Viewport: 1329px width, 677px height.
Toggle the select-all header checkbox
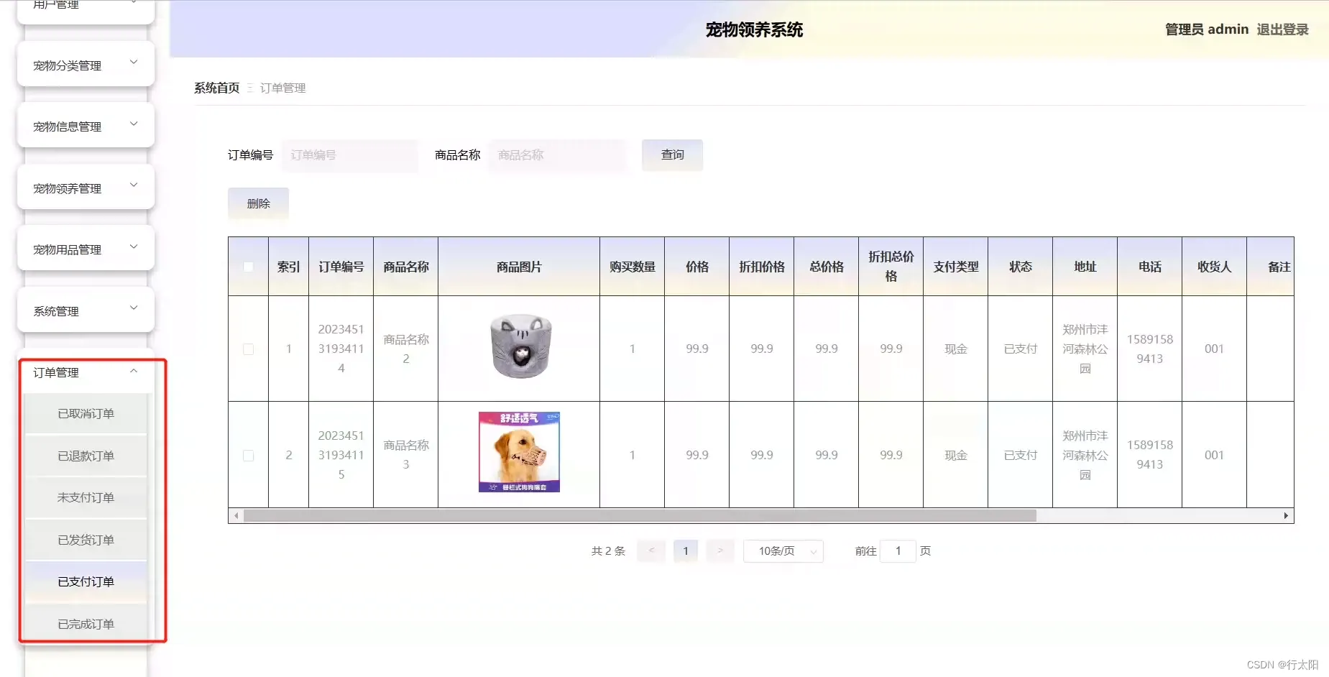[x=248, y=267]
